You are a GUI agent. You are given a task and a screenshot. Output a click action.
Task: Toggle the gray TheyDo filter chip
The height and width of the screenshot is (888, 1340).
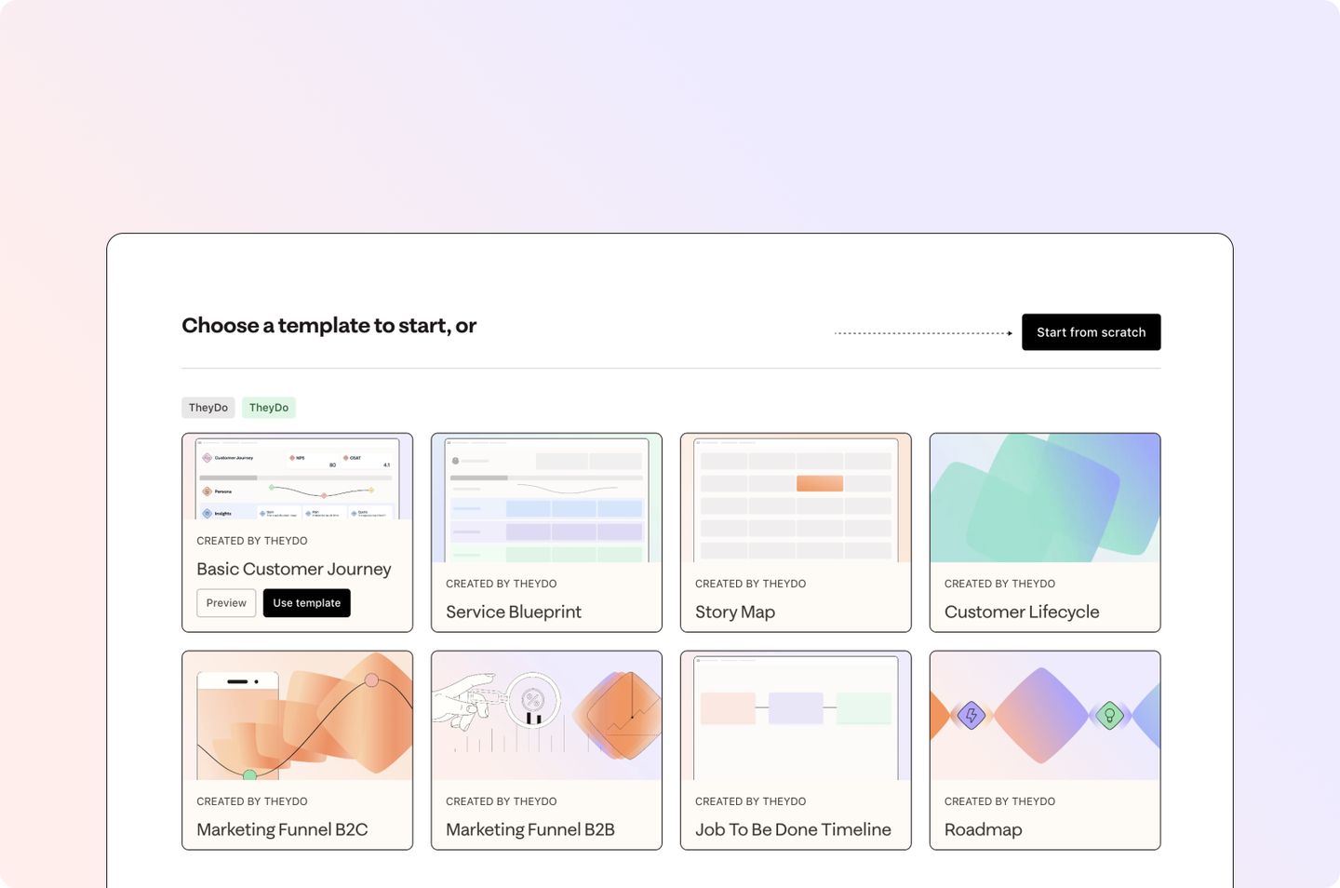coord(208,408)
